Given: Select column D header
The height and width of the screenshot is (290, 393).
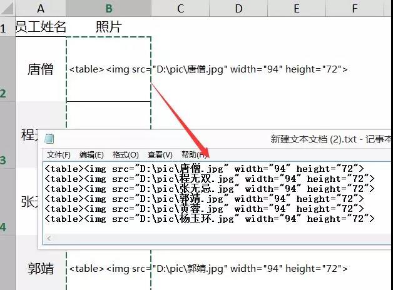Looking at the screenshot, I should pos(238,8).
